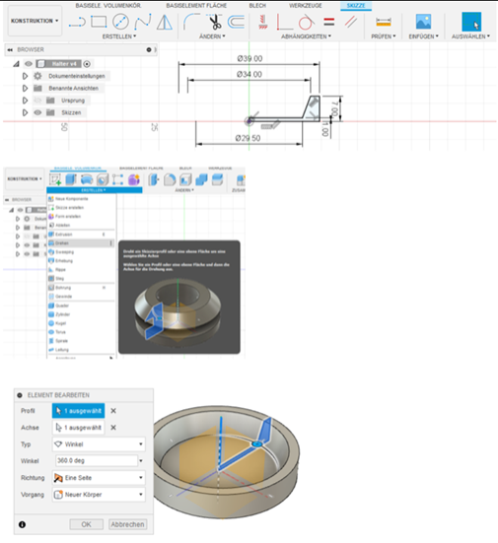Expand the Benannte Ansichten node
The image size is (498, 543).
point(25,89)
